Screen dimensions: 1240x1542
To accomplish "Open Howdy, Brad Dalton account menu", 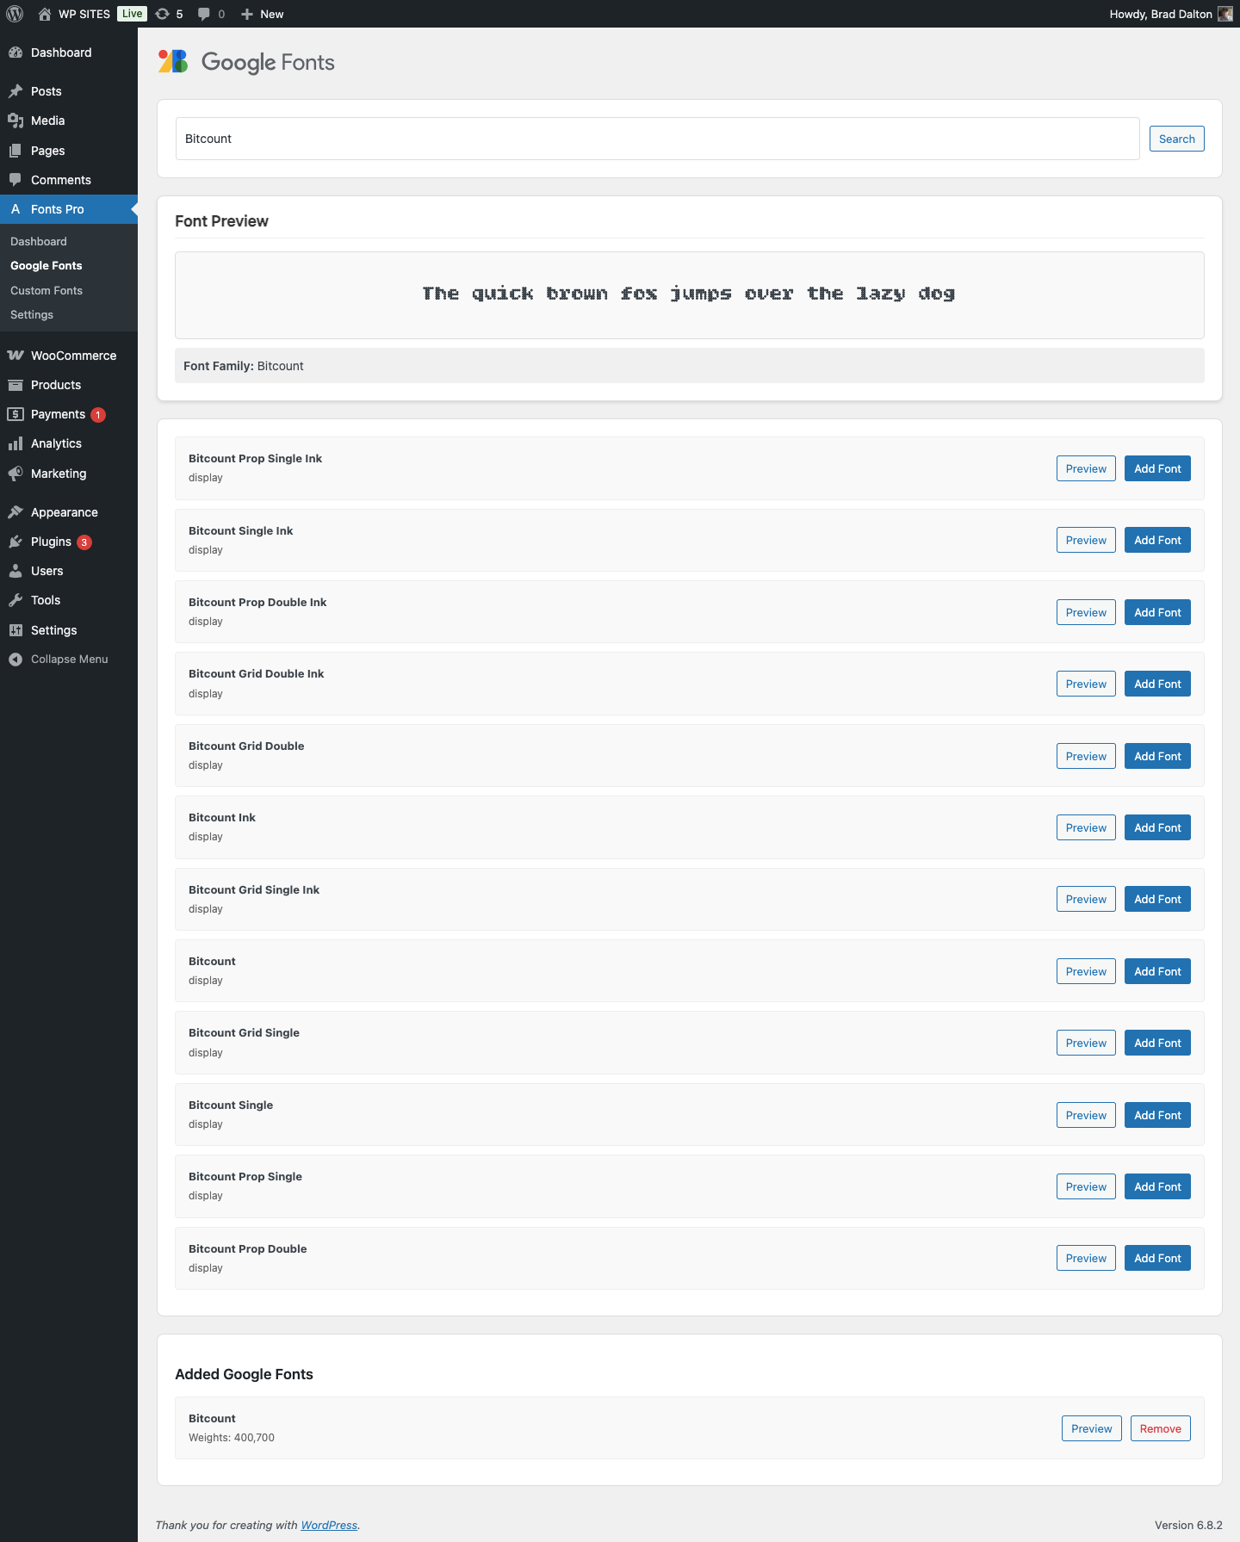I will [x=1160, y=14].
